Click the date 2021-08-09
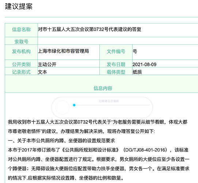 [x=144, y=64]
